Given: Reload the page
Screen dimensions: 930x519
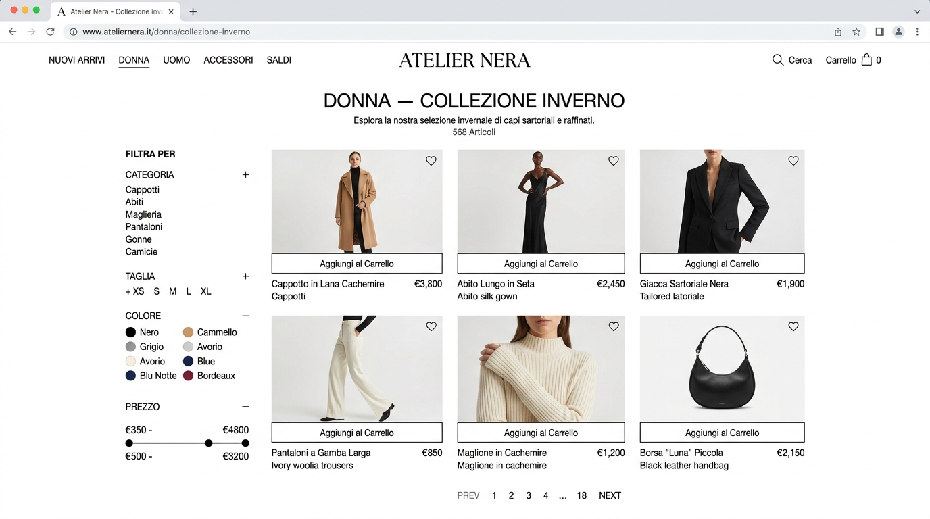Looking at the screenshot, I should click(50, 32).
